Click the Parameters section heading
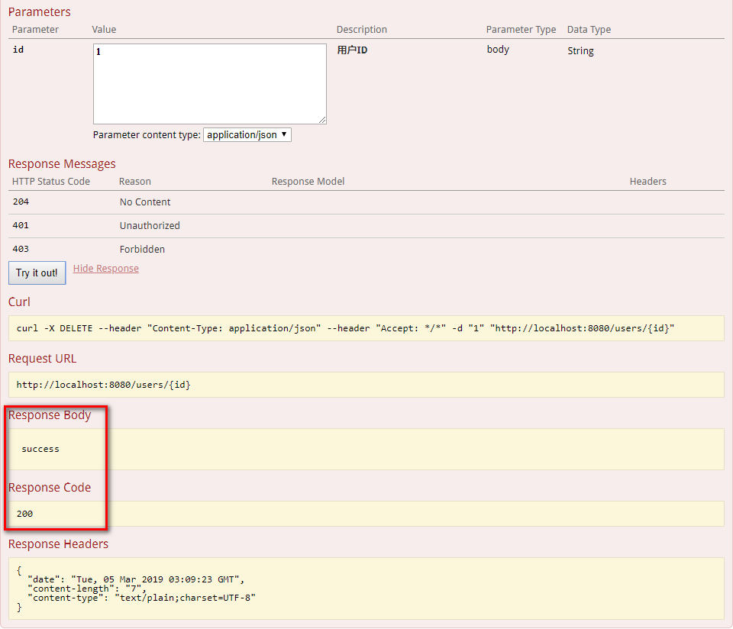 coord(39,12)
